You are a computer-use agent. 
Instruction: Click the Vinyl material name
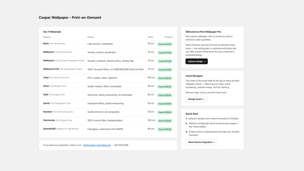click(x=46, y=78)
